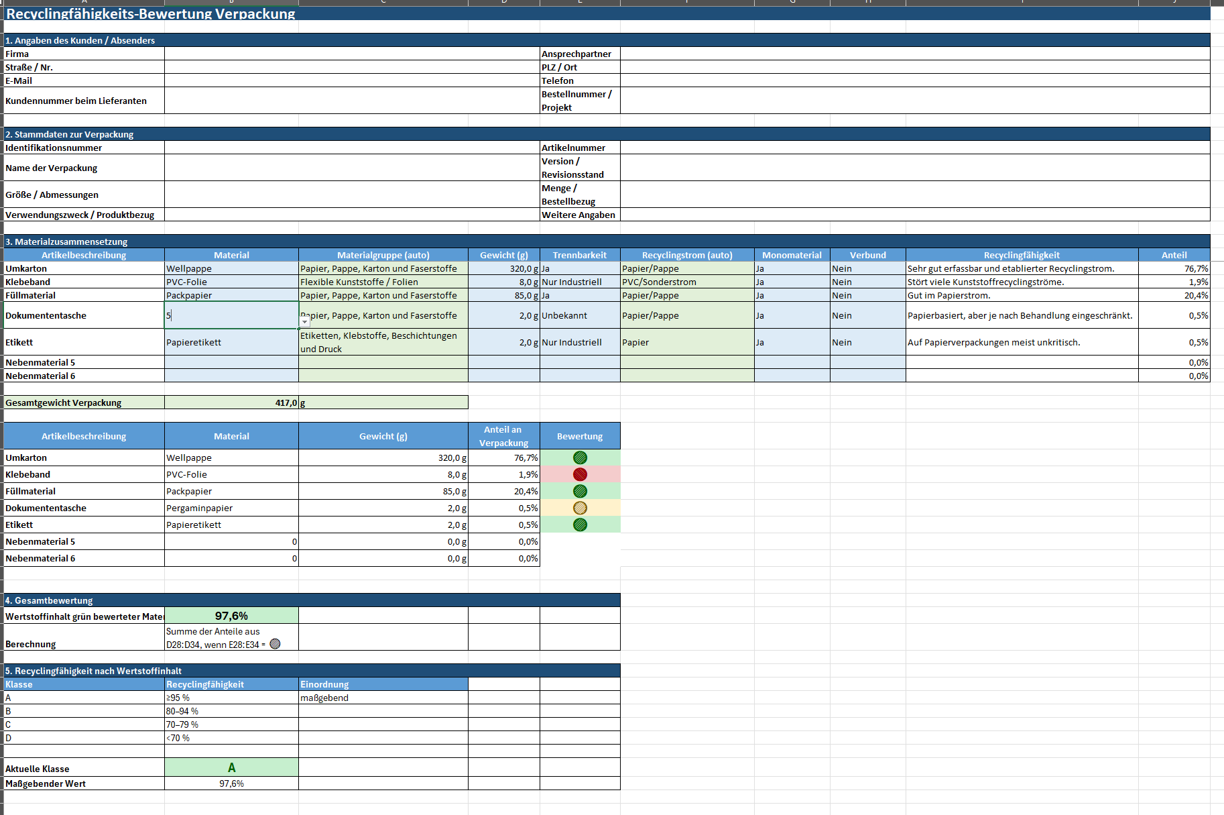Select the Trennbarkeit cell showing Unbekannt
The height and width of the screenshot is (815, 1224).
pyautogui.click(x=580, y=315)
